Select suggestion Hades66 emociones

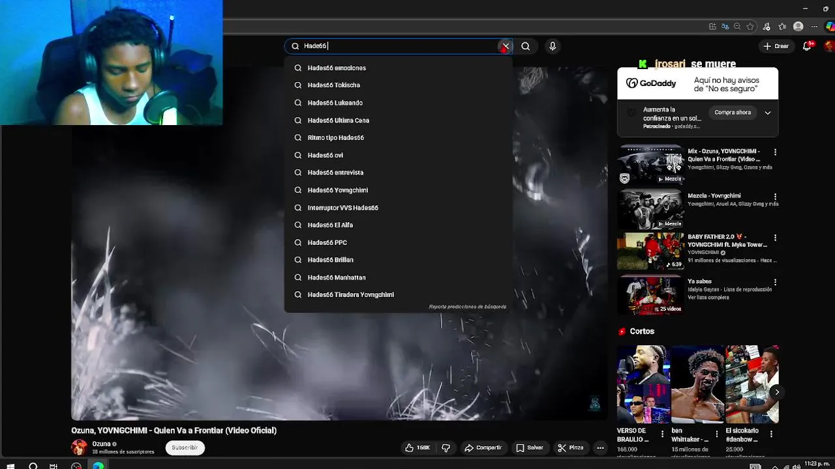tap(398, 68)
